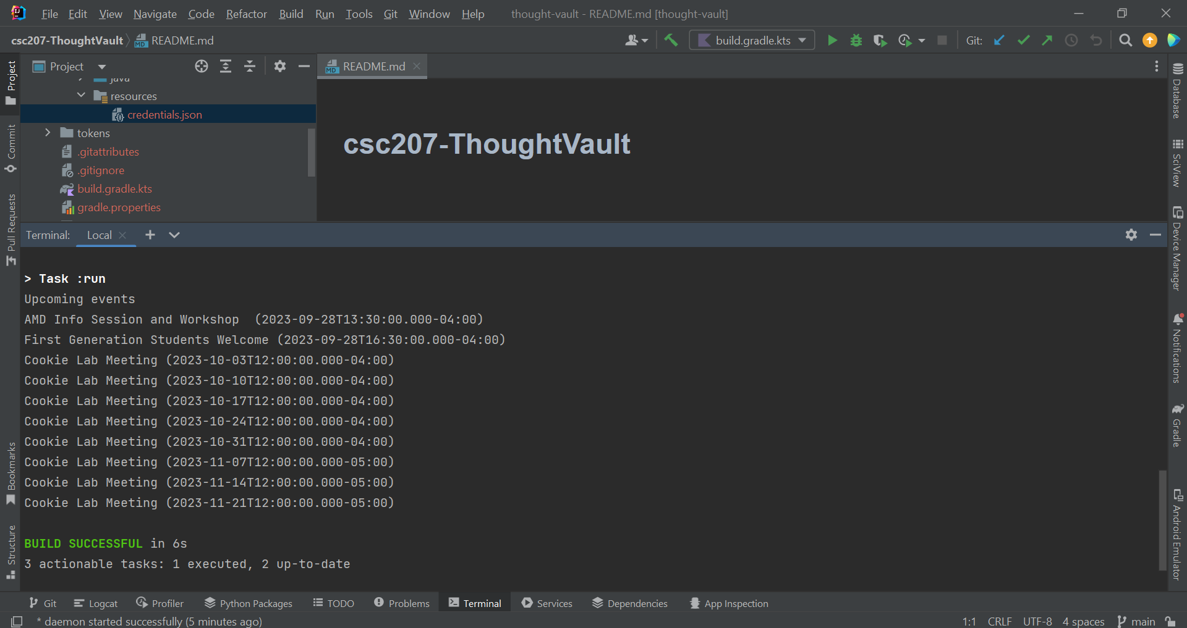Close the README.md editor tab
The height and width of the screenshot is (628, 1187).
click(417, 66)
